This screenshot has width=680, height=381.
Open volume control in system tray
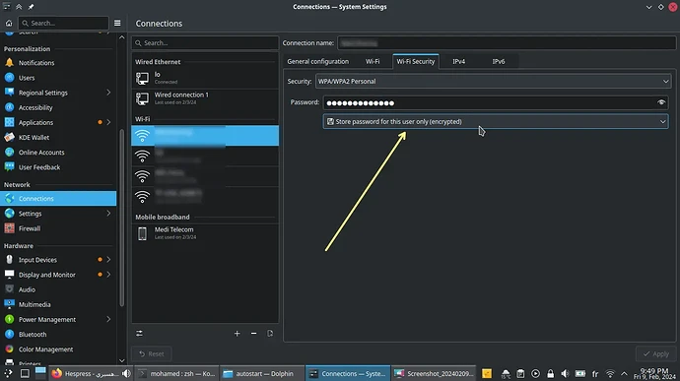[x=565, y=374]
